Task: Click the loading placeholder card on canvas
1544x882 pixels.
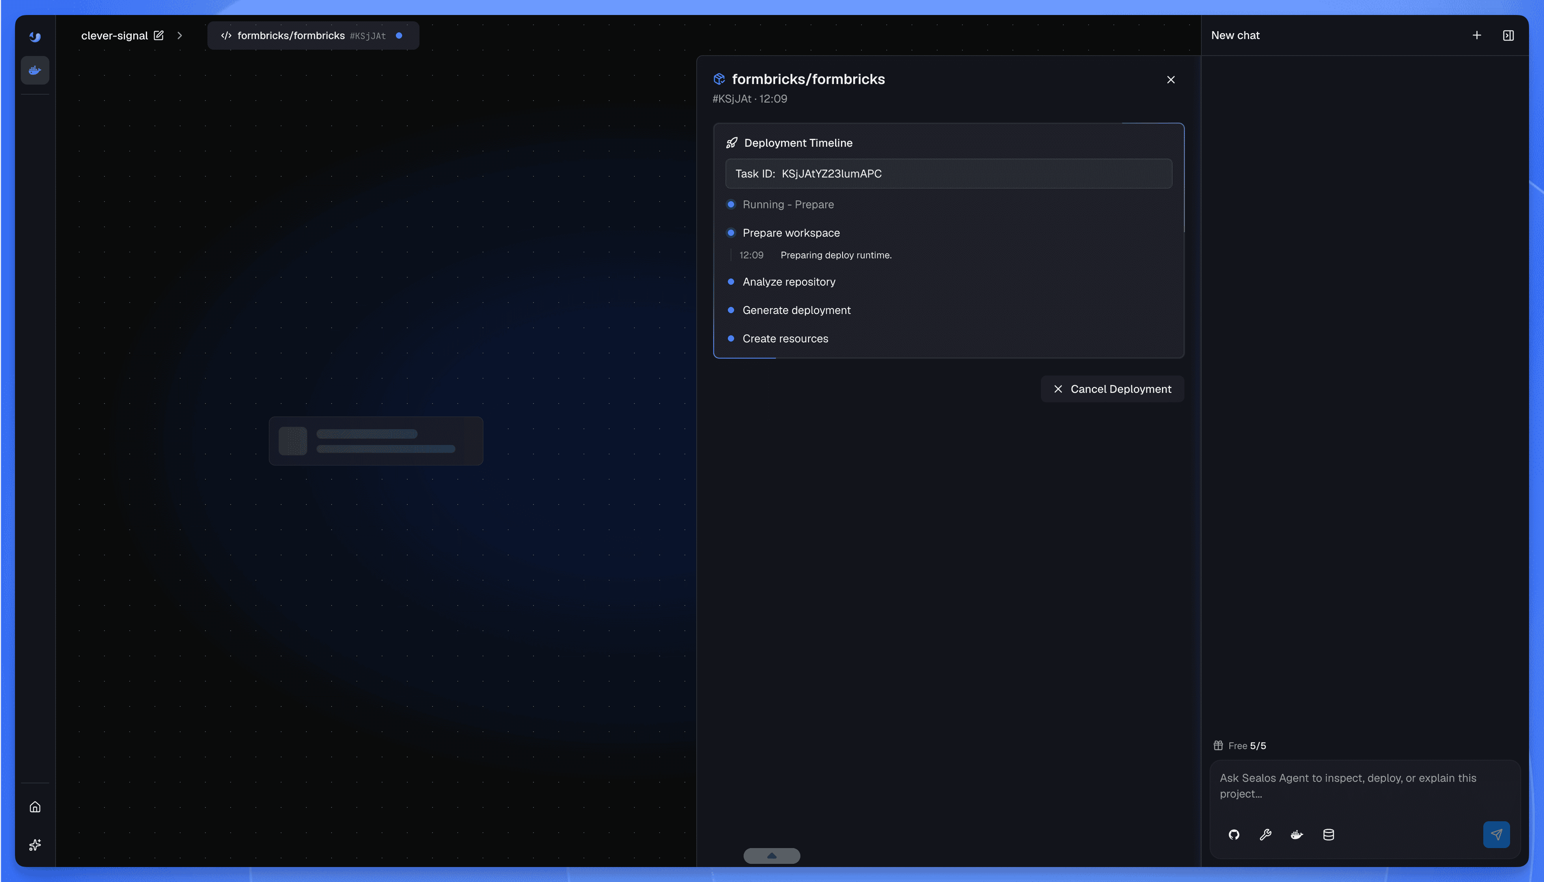Action: pyautogui.click(x=376, y=441)
